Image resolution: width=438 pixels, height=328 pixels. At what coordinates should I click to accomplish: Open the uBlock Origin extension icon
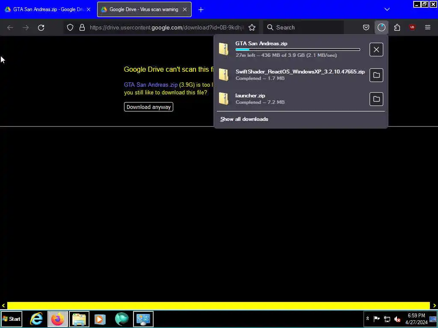[x=412, y=27]
